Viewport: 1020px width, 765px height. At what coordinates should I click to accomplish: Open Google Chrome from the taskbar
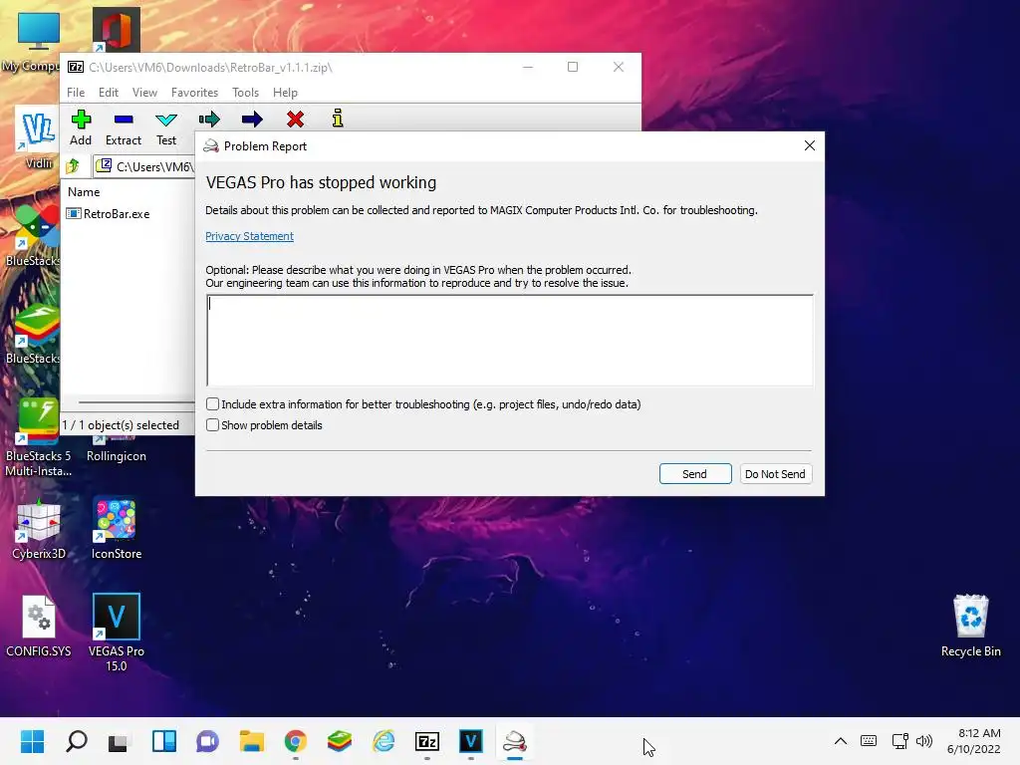tap(295, 741)
